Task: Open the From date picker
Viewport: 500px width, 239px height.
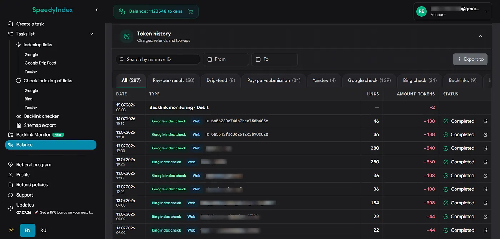Action: coord(226,59)
